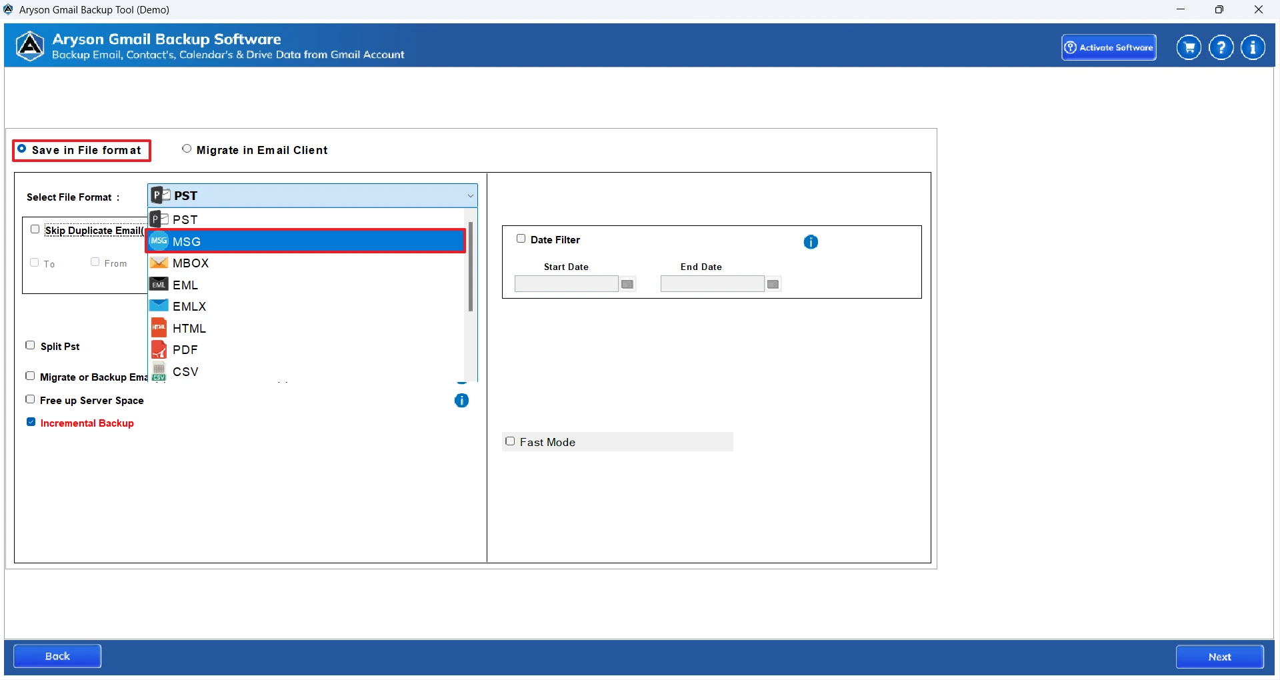Enable Free up Server Space checkbox
Screen dimensions: 1280x680
pos(30,399)
